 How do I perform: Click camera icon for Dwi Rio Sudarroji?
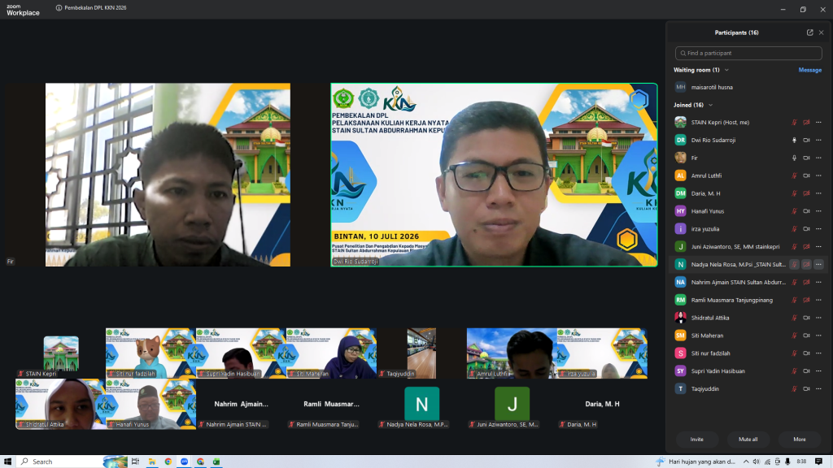pyautogui.click(x=806, y=140)
